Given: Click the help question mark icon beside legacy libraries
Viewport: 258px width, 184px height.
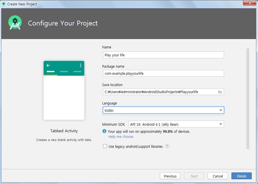Looking at the screenshot, I should (167, 146).
